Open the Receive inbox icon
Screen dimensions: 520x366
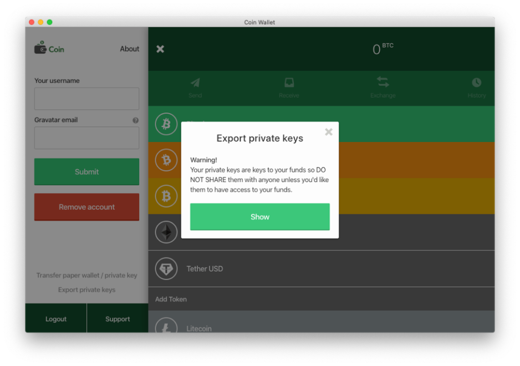289,83
